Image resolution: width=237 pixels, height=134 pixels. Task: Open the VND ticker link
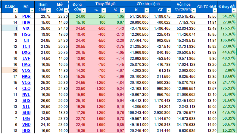pyautogui.click(x=26, y=124)
